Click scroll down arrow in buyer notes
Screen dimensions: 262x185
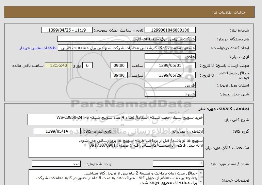[201, 182]
